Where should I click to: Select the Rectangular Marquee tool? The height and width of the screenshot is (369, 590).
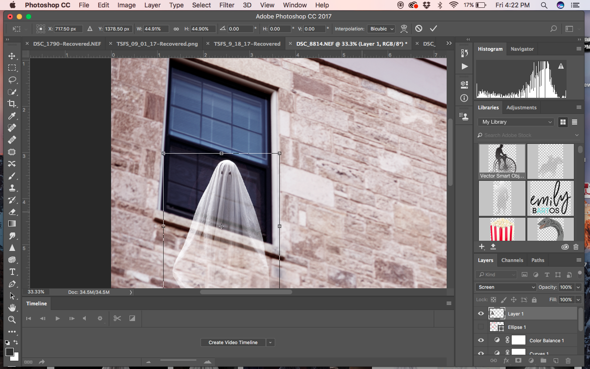click(12, 68)
